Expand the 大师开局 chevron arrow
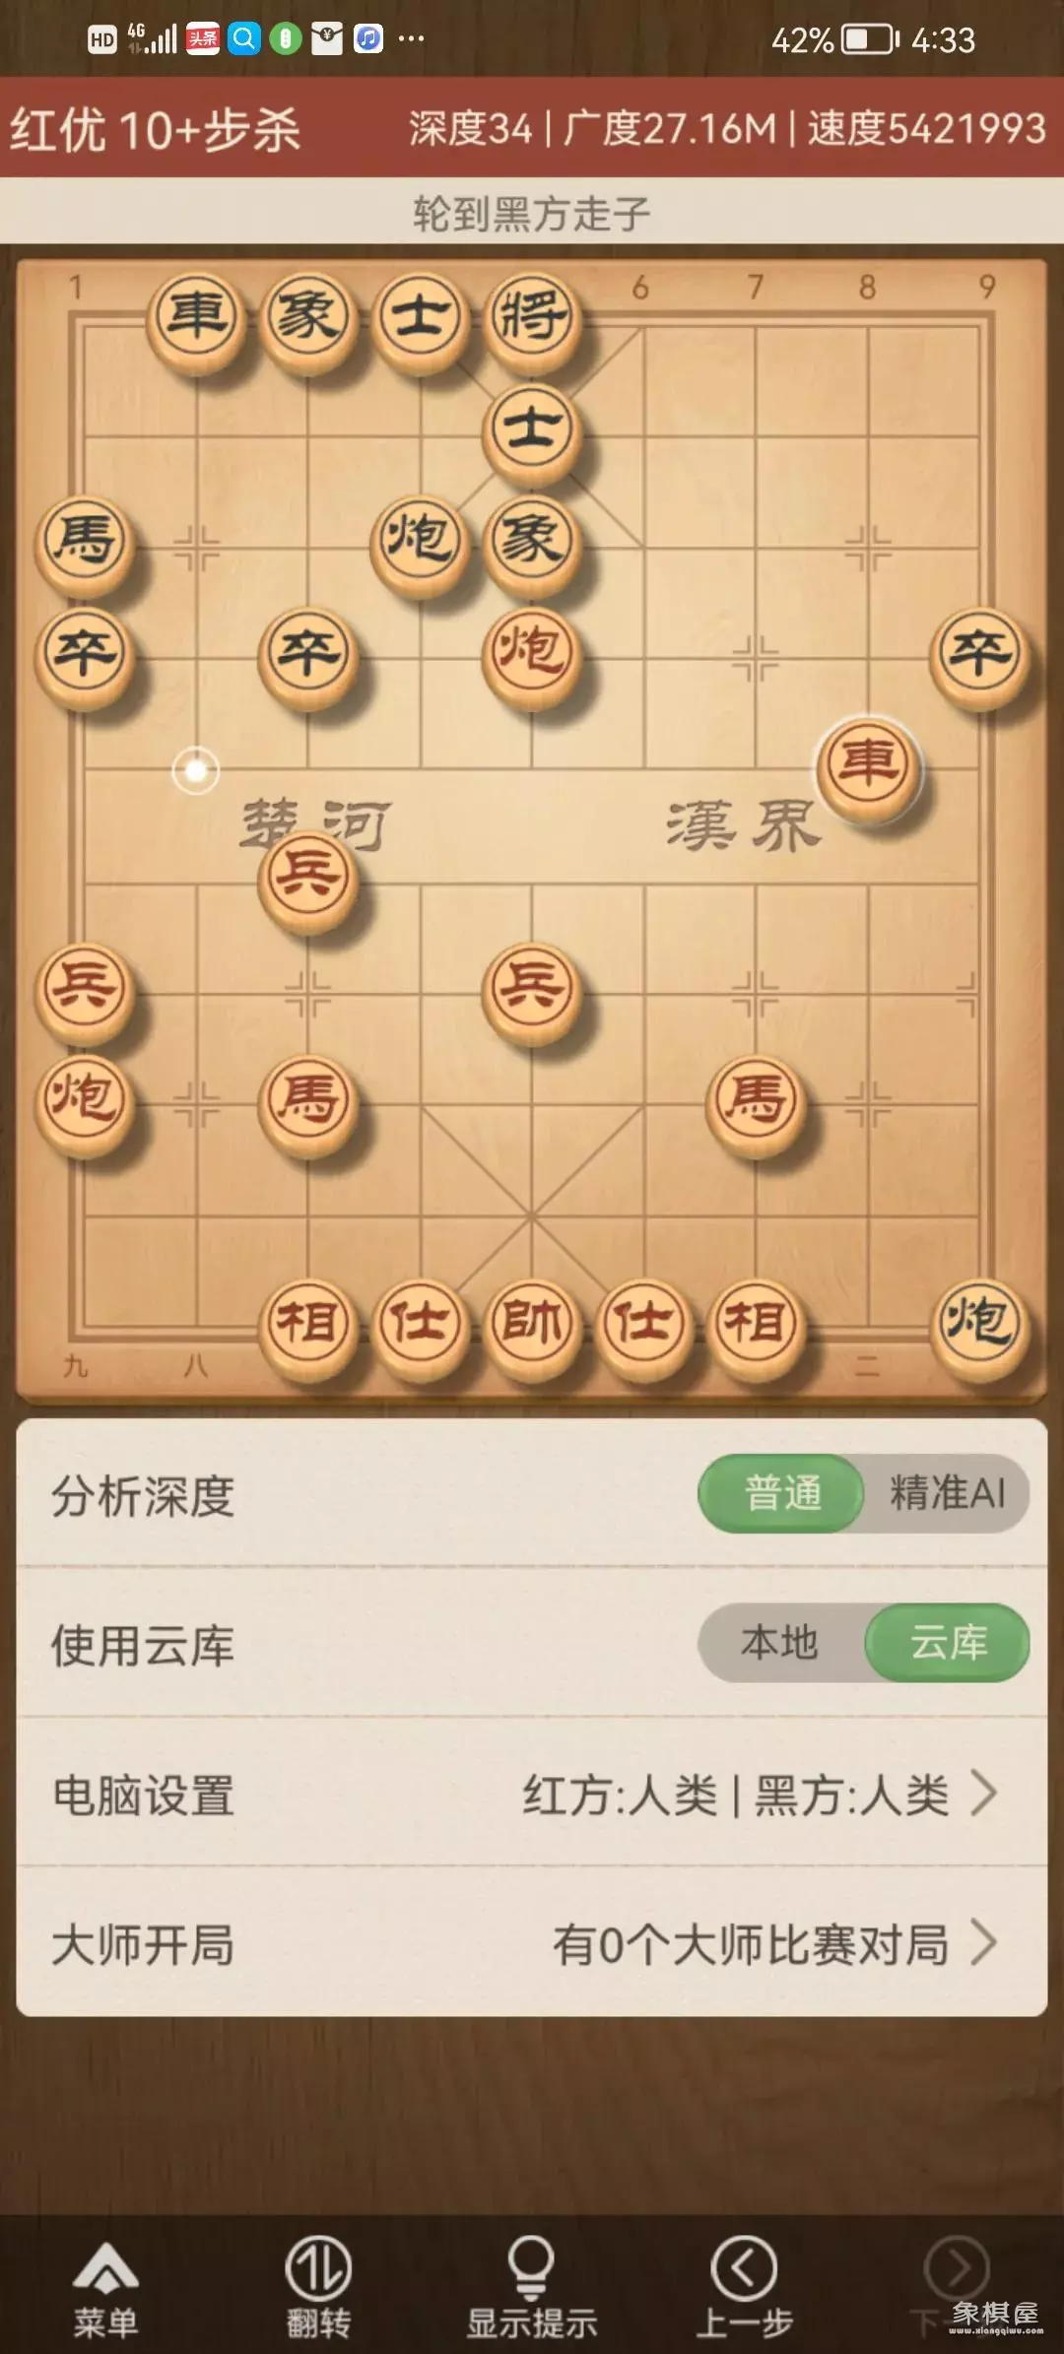 tap(984, 1943)
